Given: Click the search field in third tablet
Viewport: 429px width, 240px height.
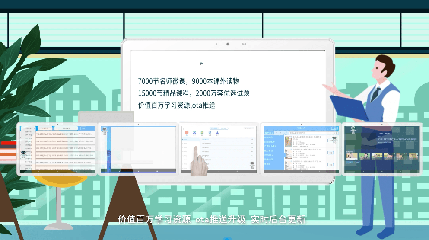Looking at the screenshot, I should (x=249, y=128).
